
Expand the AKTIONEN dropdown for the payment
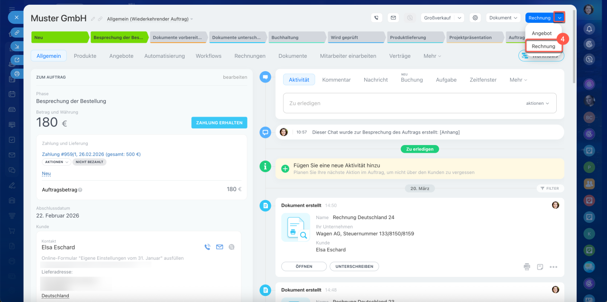(x=56, y=162)
